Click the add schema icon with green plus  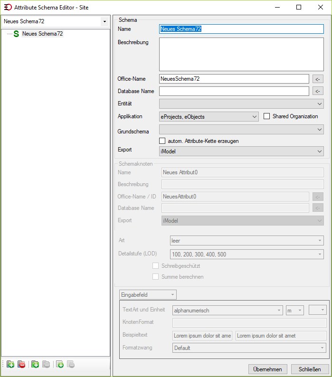coord(10,365)
